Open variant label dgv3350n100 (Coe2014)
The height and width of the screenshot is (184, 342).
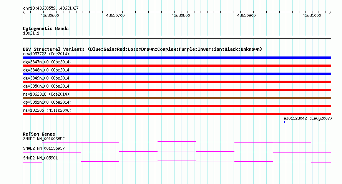pos(47,86)
